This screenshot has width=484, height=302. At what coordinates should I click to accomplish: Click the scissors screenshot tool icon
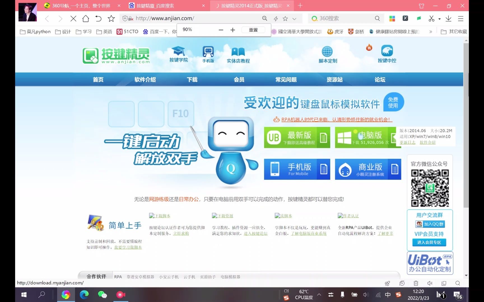pos(432,18)
